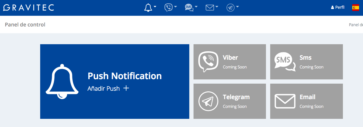The image size is (363, 127).
Task: Expand the caret next to the navbar Telegram icon
Action: click(x=237, y=7)
